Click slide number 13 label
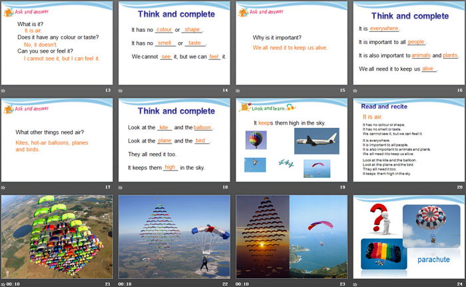Viewport: 466px width, 287px height. (x=108, y=90)
